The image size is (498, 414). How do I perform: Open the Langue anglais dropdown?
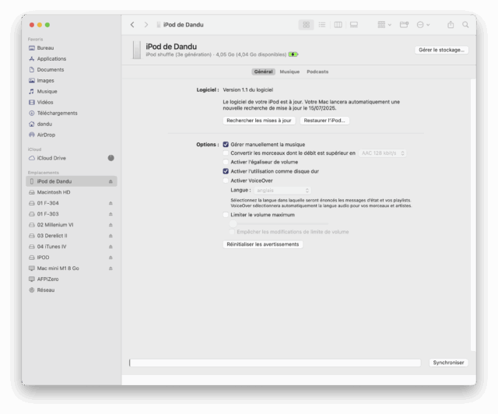pyautogui.click(x=282, y=191)
